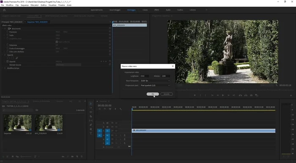Click Annulla in Nuovo video nero dialog
This screenshot has width=296, height=163.
point(167,94)
